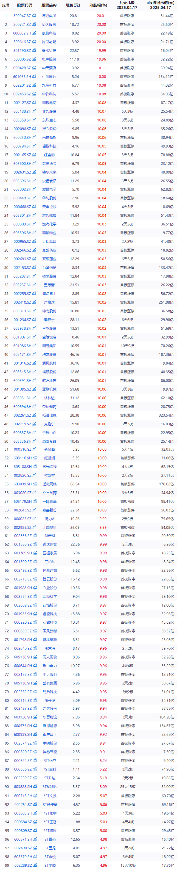Click chart icon next to 300616.SZ
Viewport: 177px width, 870px height.
click(34, 42)
